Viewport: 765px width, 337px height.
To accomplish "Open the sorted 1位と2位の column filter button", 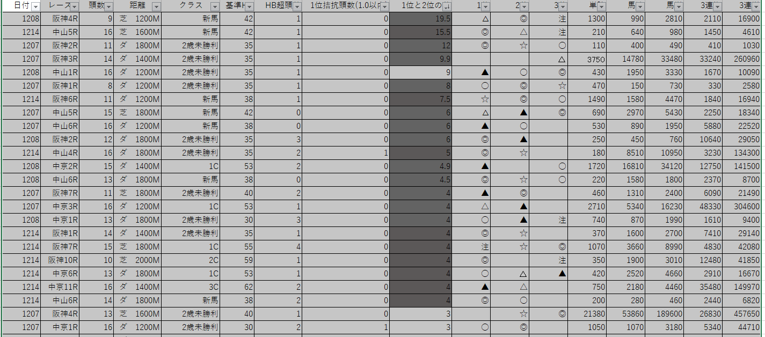I will (x=447, y=6).
